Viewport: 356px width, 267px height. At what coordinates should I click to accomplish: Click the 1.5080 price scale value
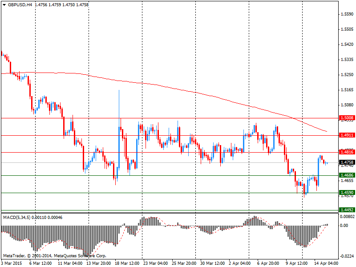point(348,105)
